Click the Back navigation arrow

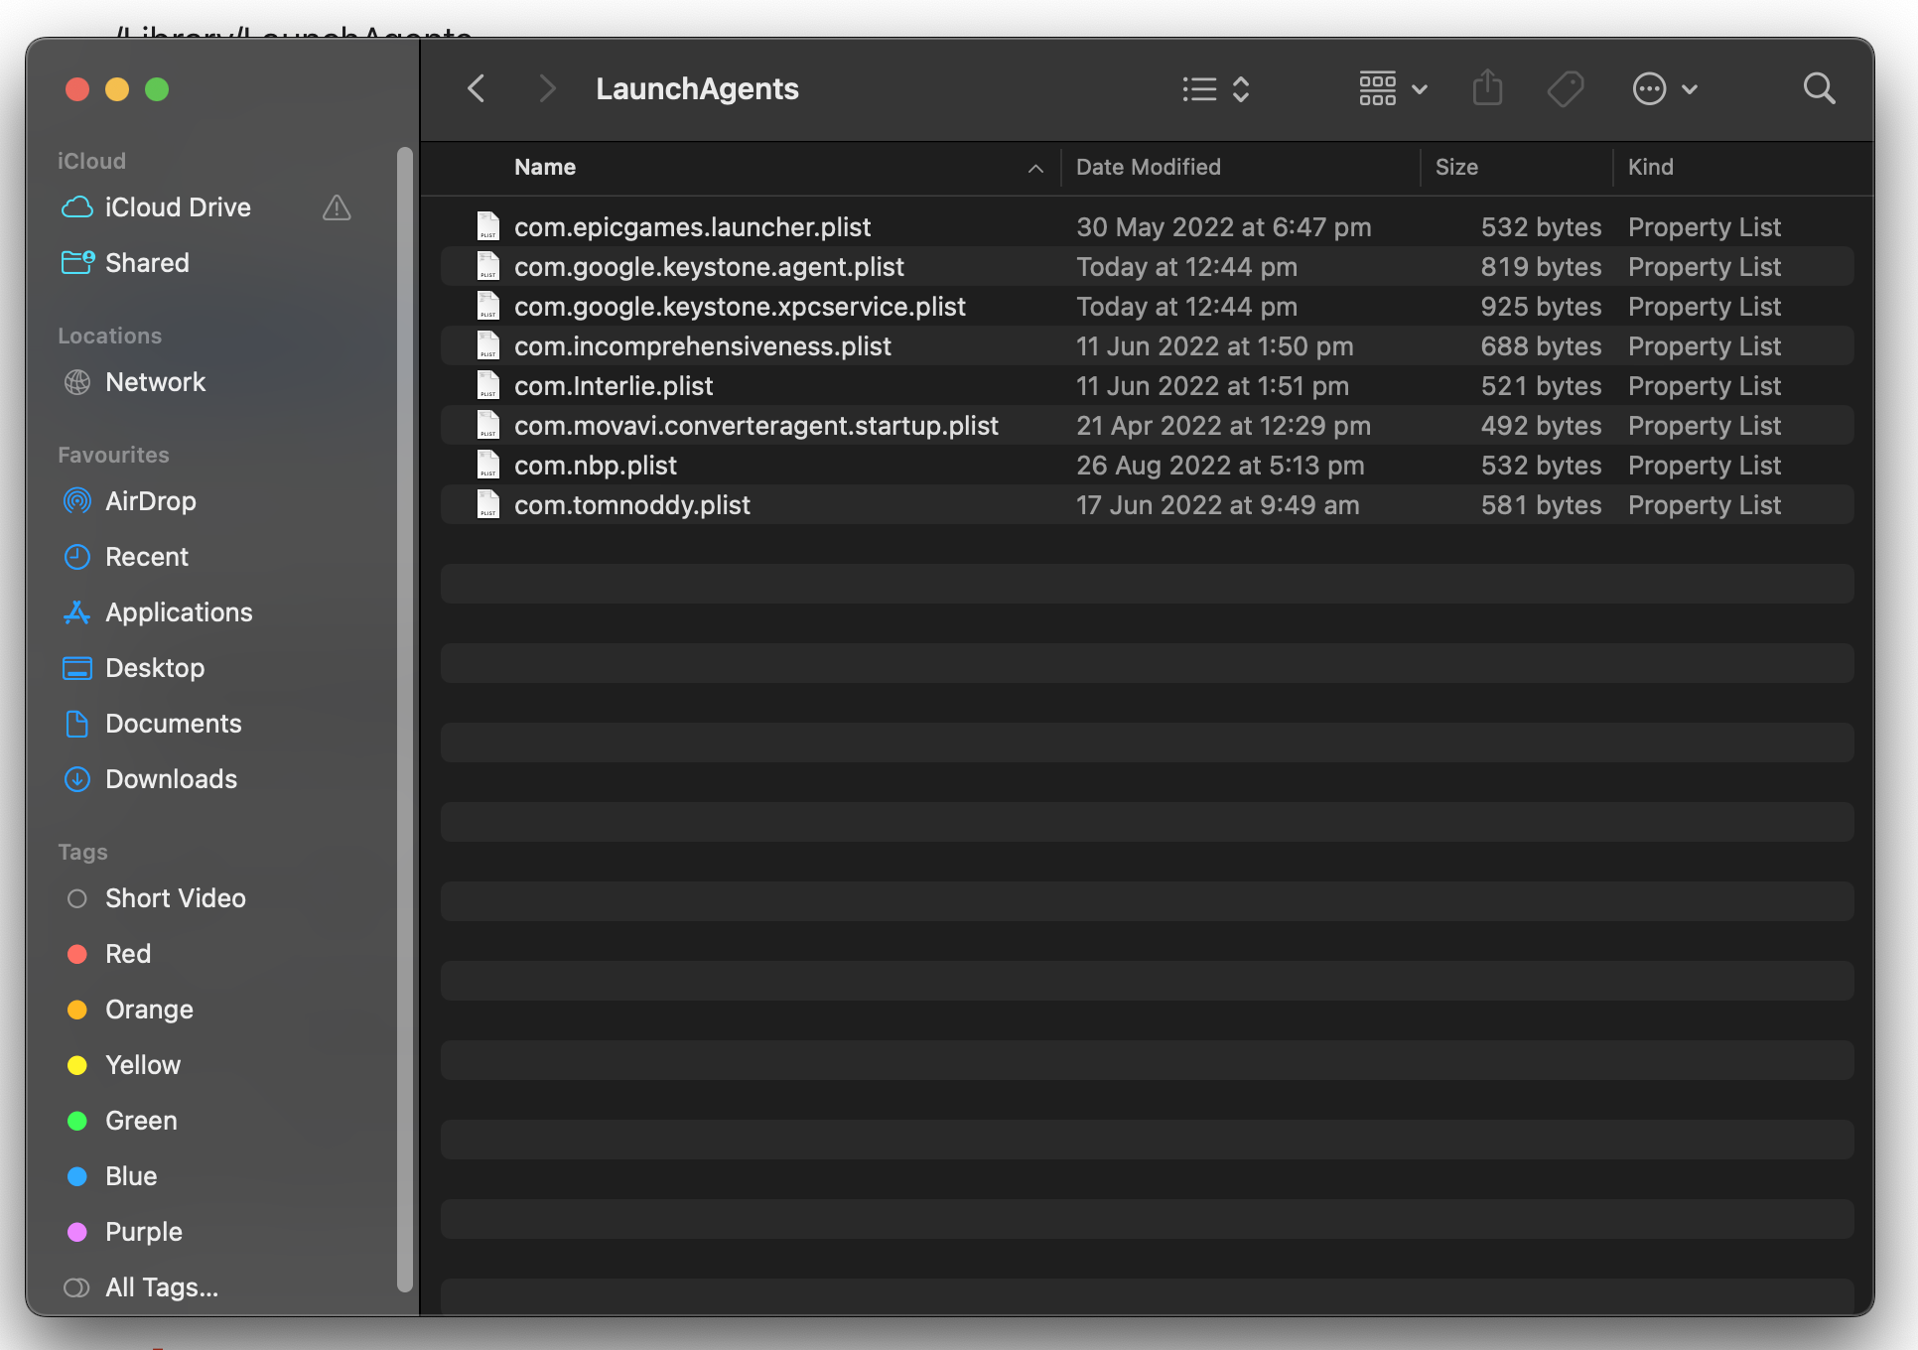click(x=477, y=88)
